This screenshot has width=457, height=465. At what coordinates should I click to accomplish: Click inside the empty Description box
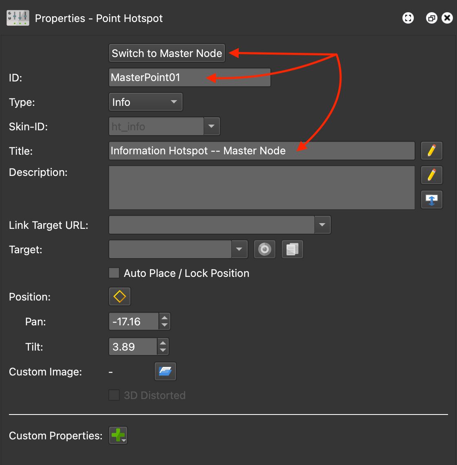tap(261, 187)
